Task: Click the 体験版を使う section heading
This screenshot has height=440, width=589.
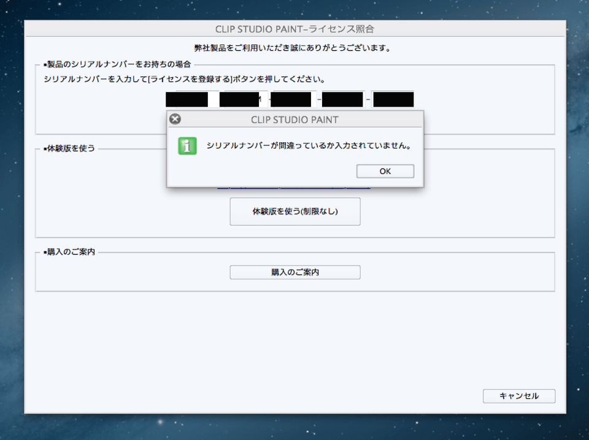Action: (x=69, y=148)
